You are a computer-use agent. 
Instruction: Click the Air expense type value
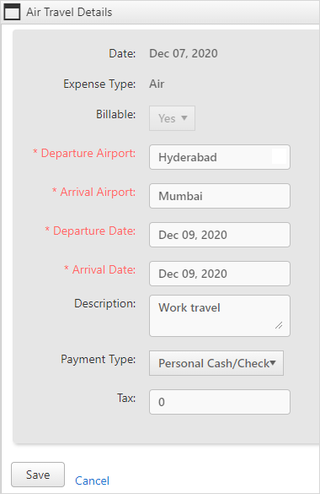point(157,84)
